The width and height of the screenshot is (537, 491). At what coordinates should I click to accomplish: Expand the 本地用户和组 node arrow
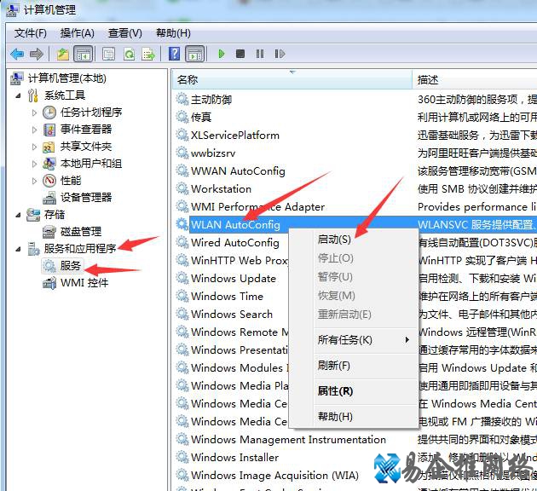point(34,164)
